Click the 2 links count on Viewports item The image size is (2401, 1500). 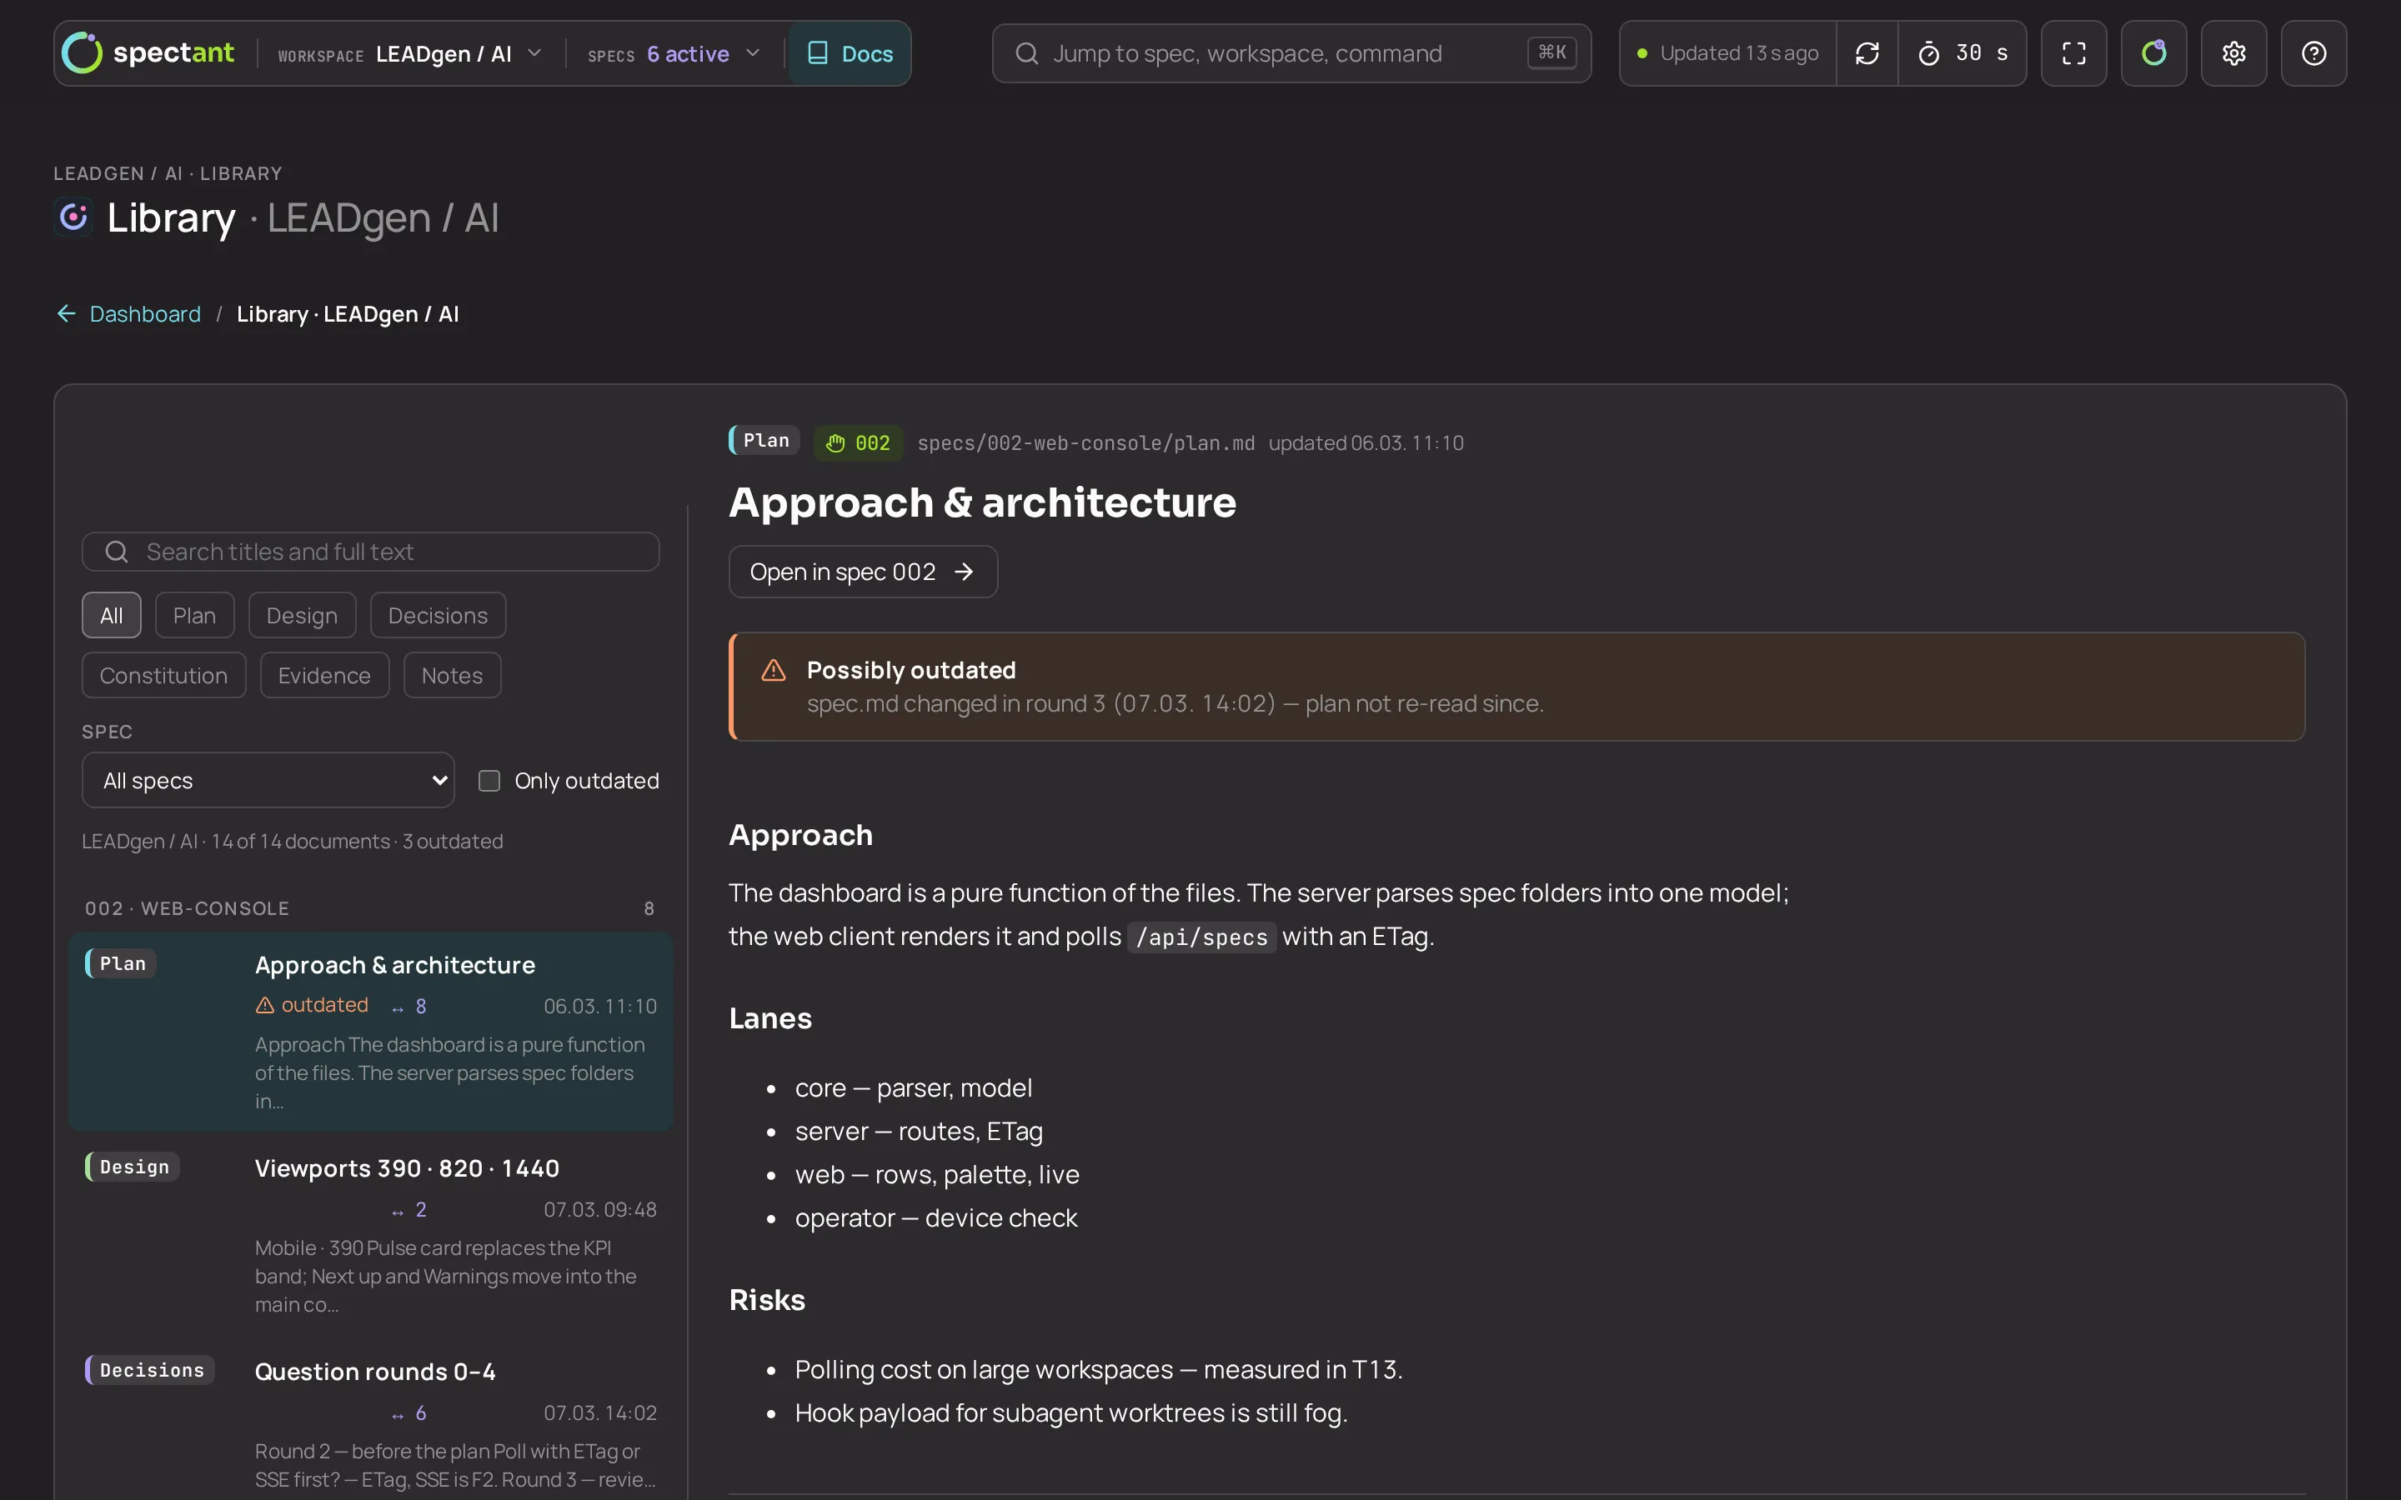(409, 1209)
